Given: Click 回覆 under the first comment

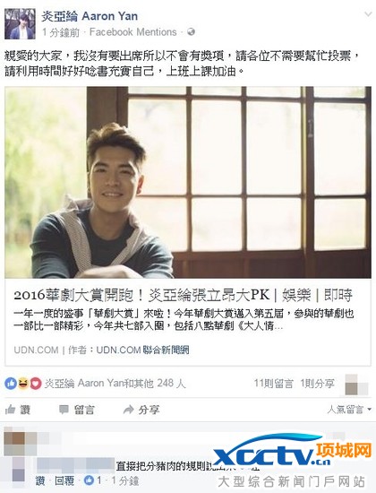Looking at the screenshot, I should coord(64,480).
